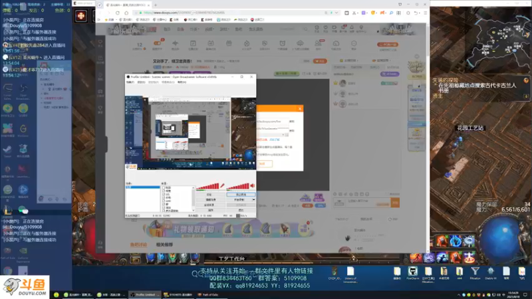
Task: Open the Douyu notification bell icon
Action: point(352,27)
